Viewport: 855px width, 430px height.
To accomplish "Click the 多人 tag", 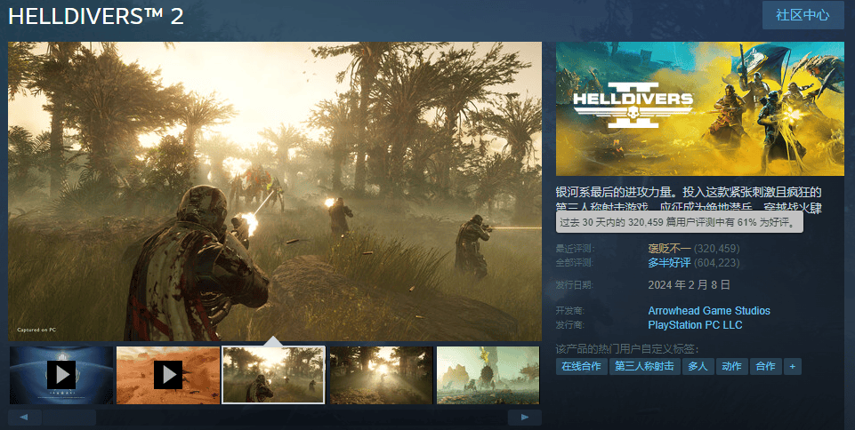I will coord(697,366).
